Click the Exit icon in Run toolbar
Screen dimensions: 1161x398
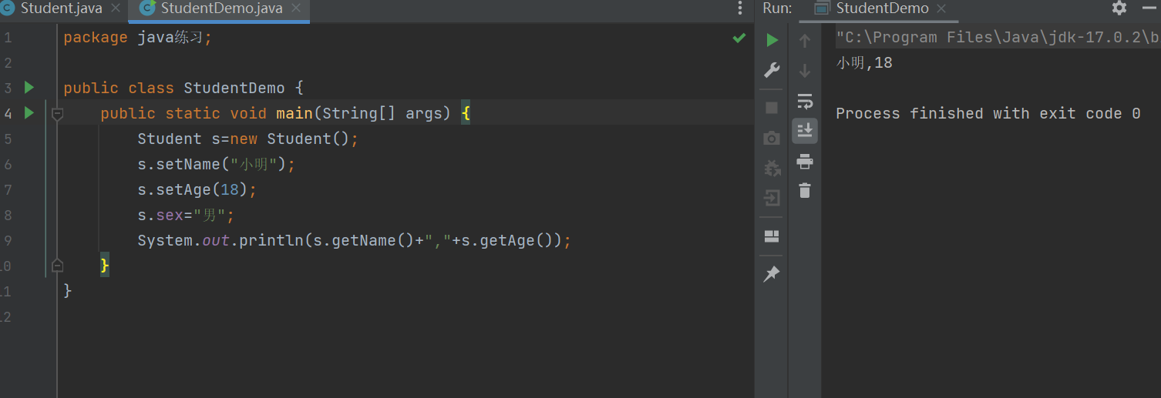click(772, 198)
